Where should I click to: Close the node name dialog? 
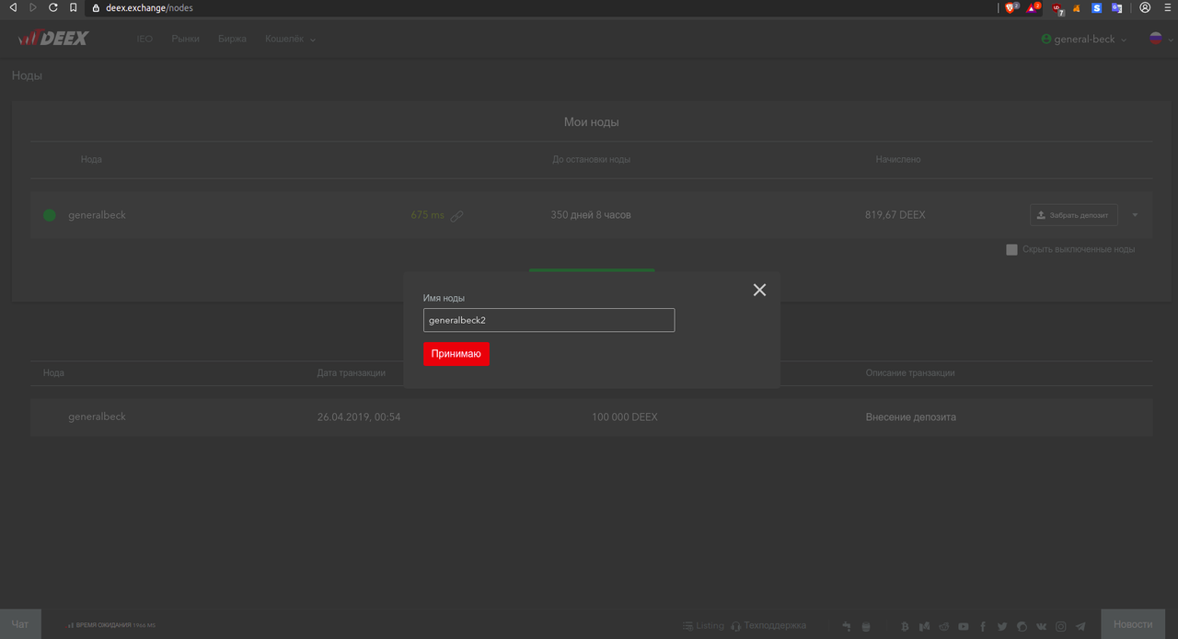coord(759,290)
